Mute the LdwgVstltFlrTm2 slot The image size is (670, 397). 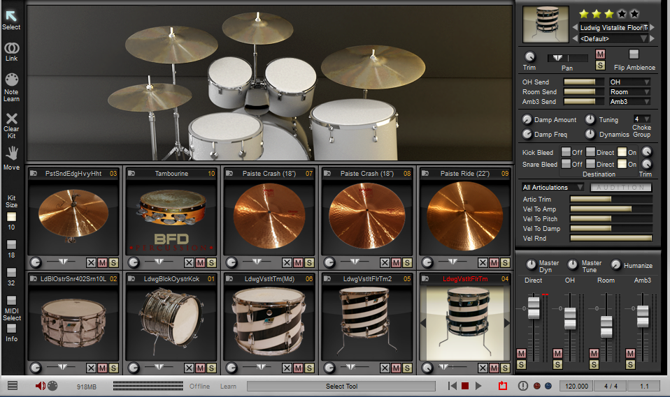[396, 368]
